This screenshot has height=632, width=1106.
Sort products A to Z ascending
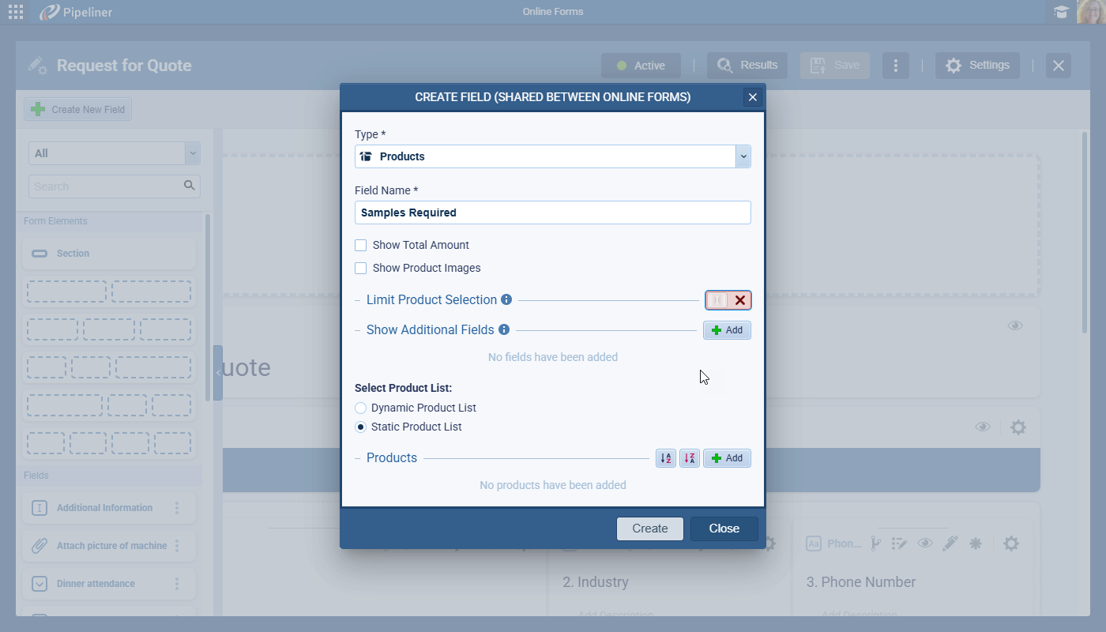[665, 458]
